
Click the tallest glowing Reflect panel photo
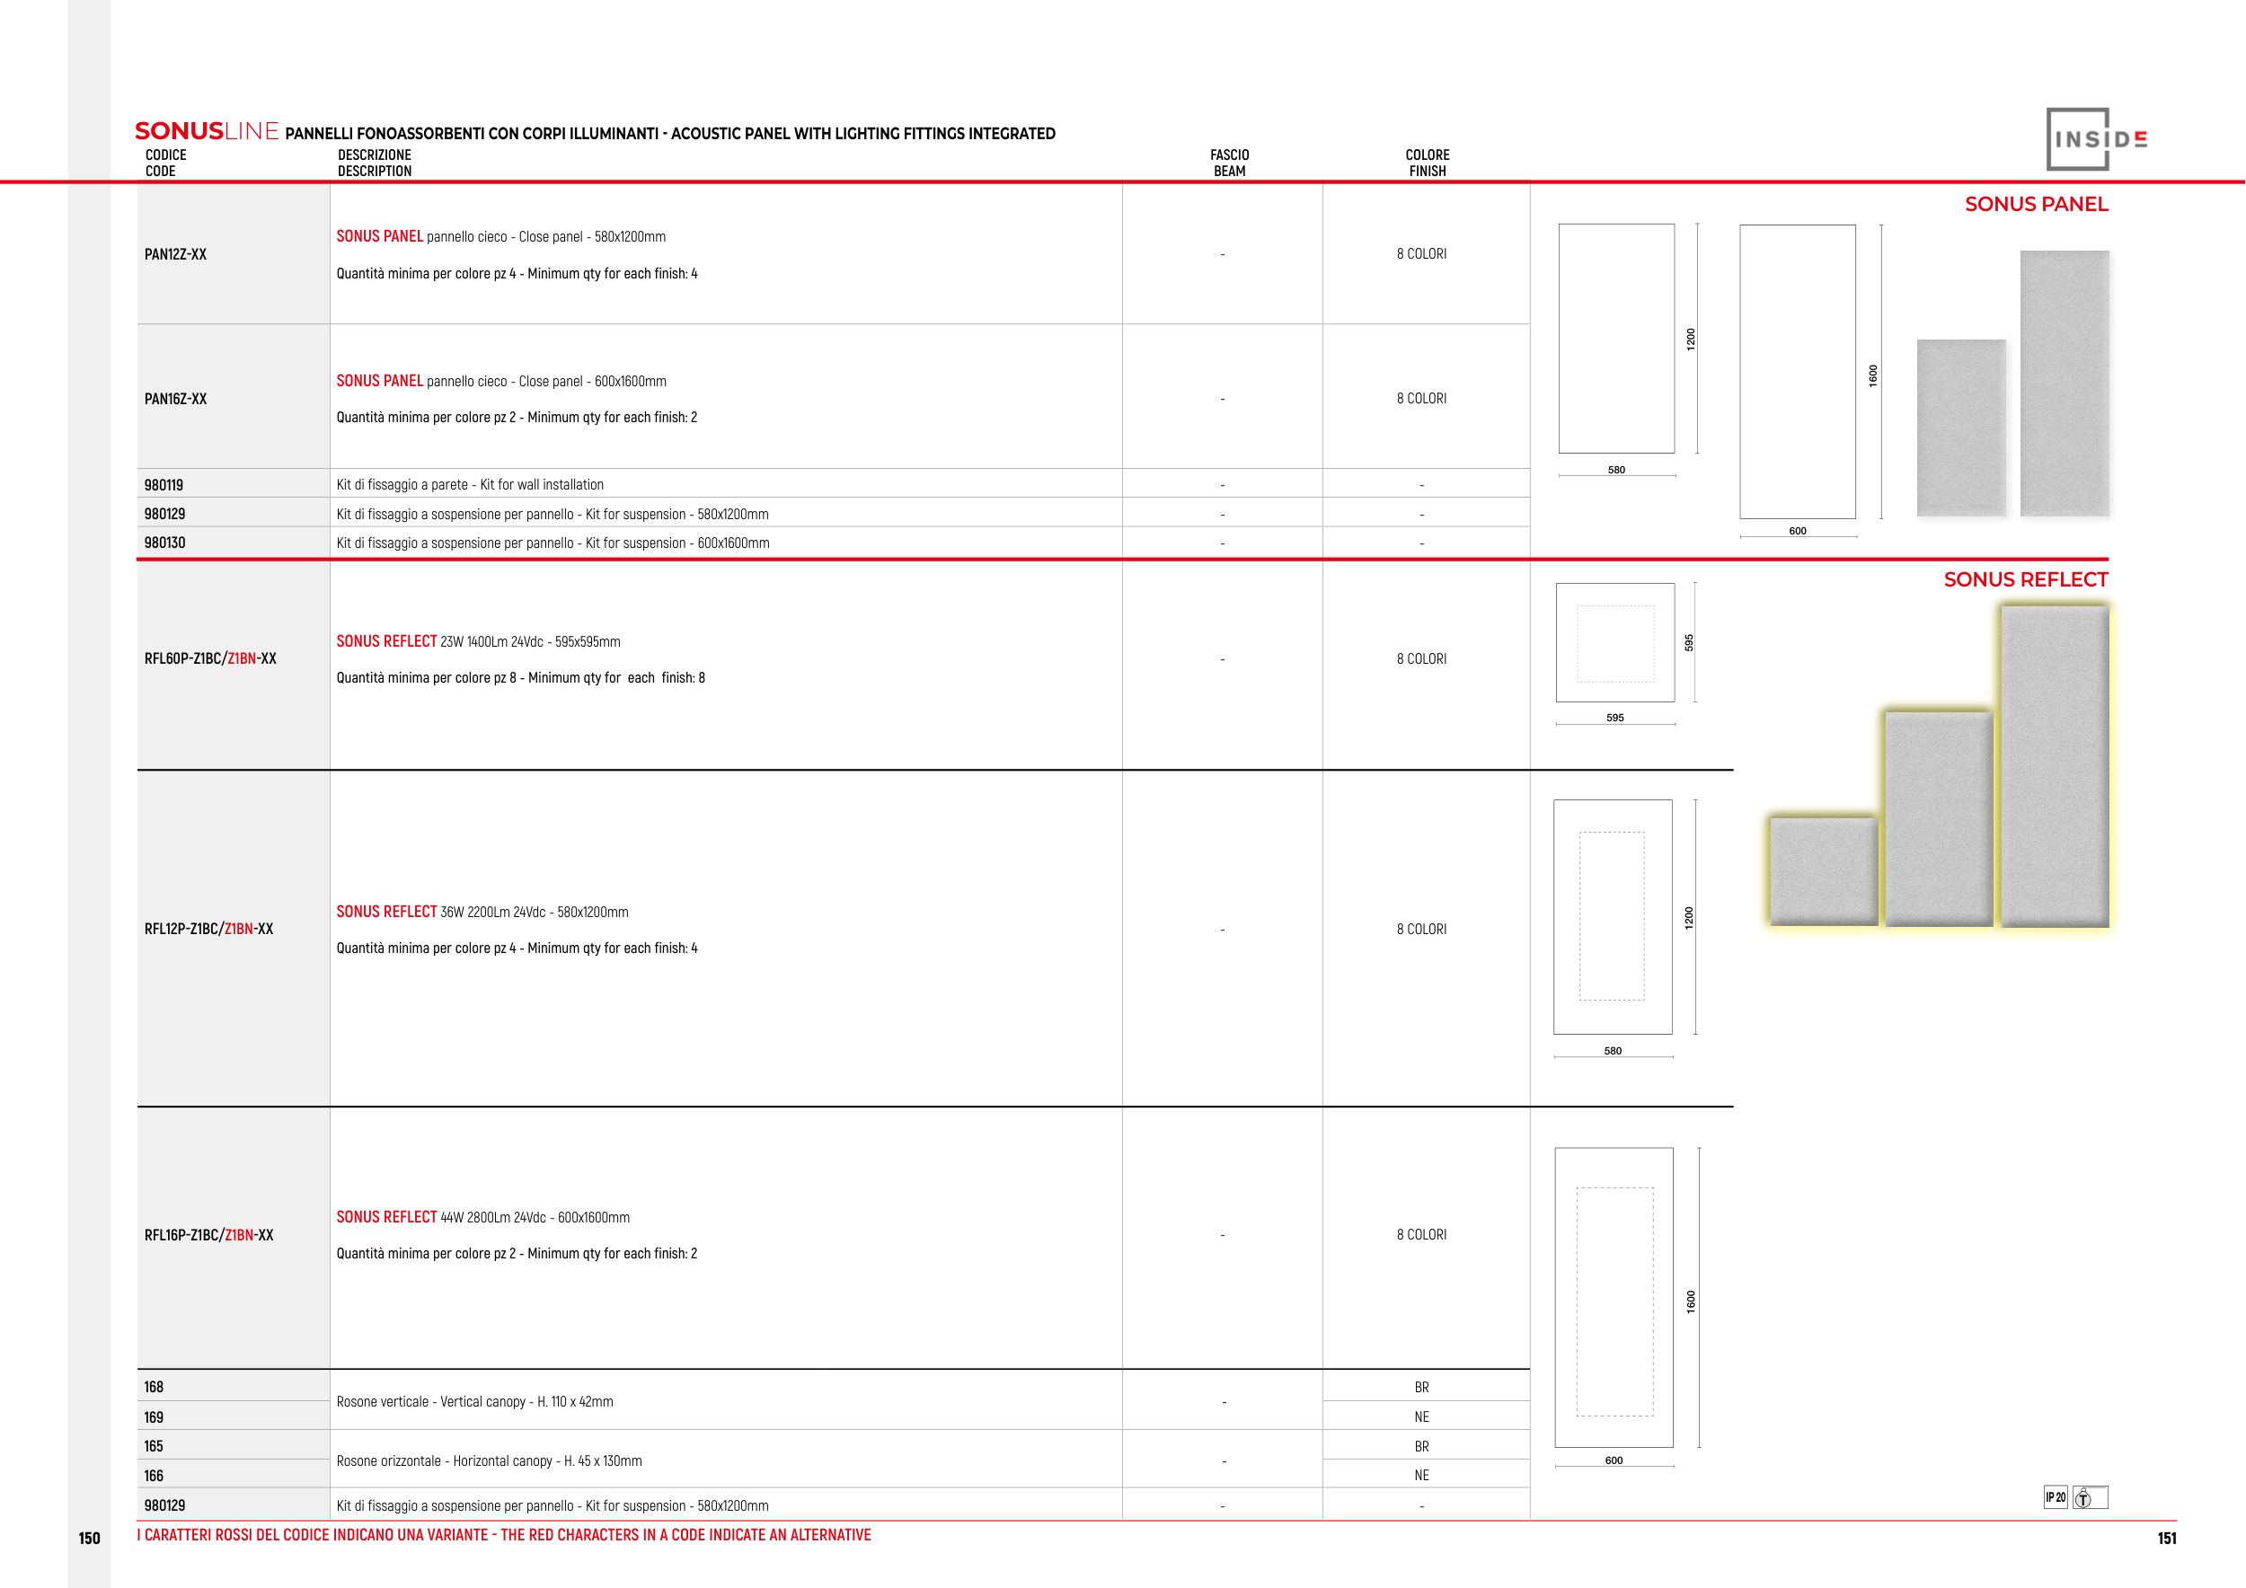pos(2055,765)
